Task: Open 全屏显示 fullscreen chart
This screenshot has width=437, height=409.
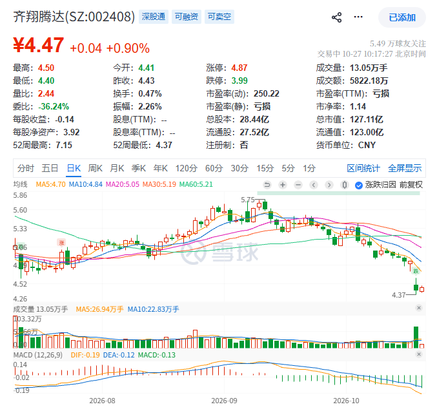Action: pos(405,168)
